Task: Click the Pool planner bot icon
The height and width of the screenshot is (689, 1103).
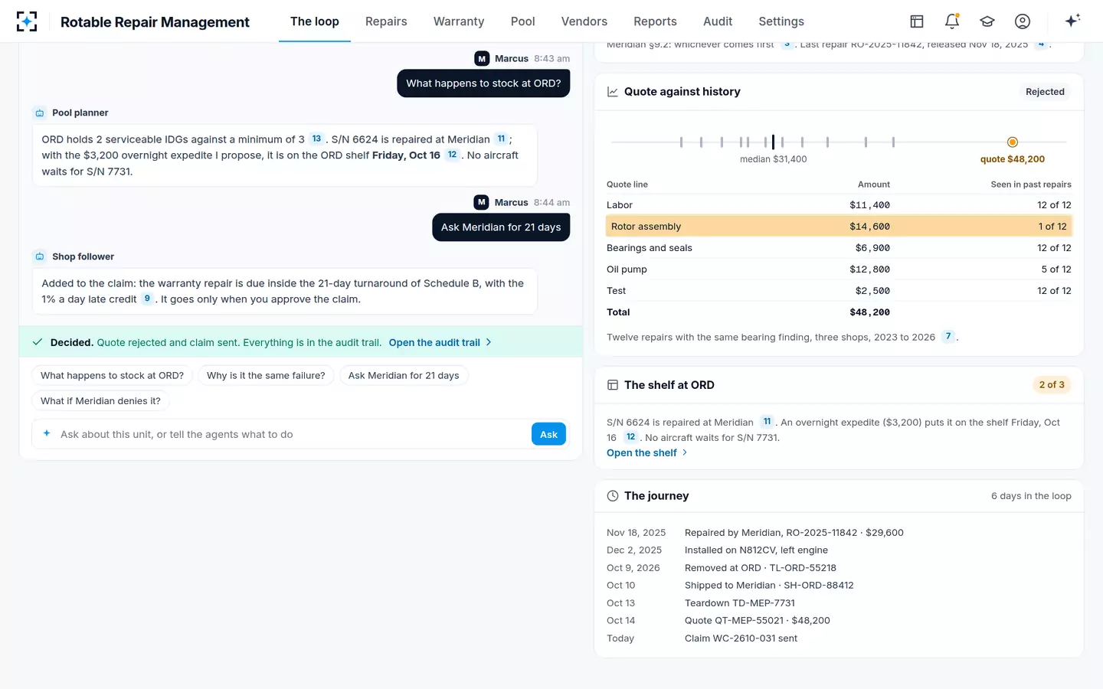Action: [40, 113]
